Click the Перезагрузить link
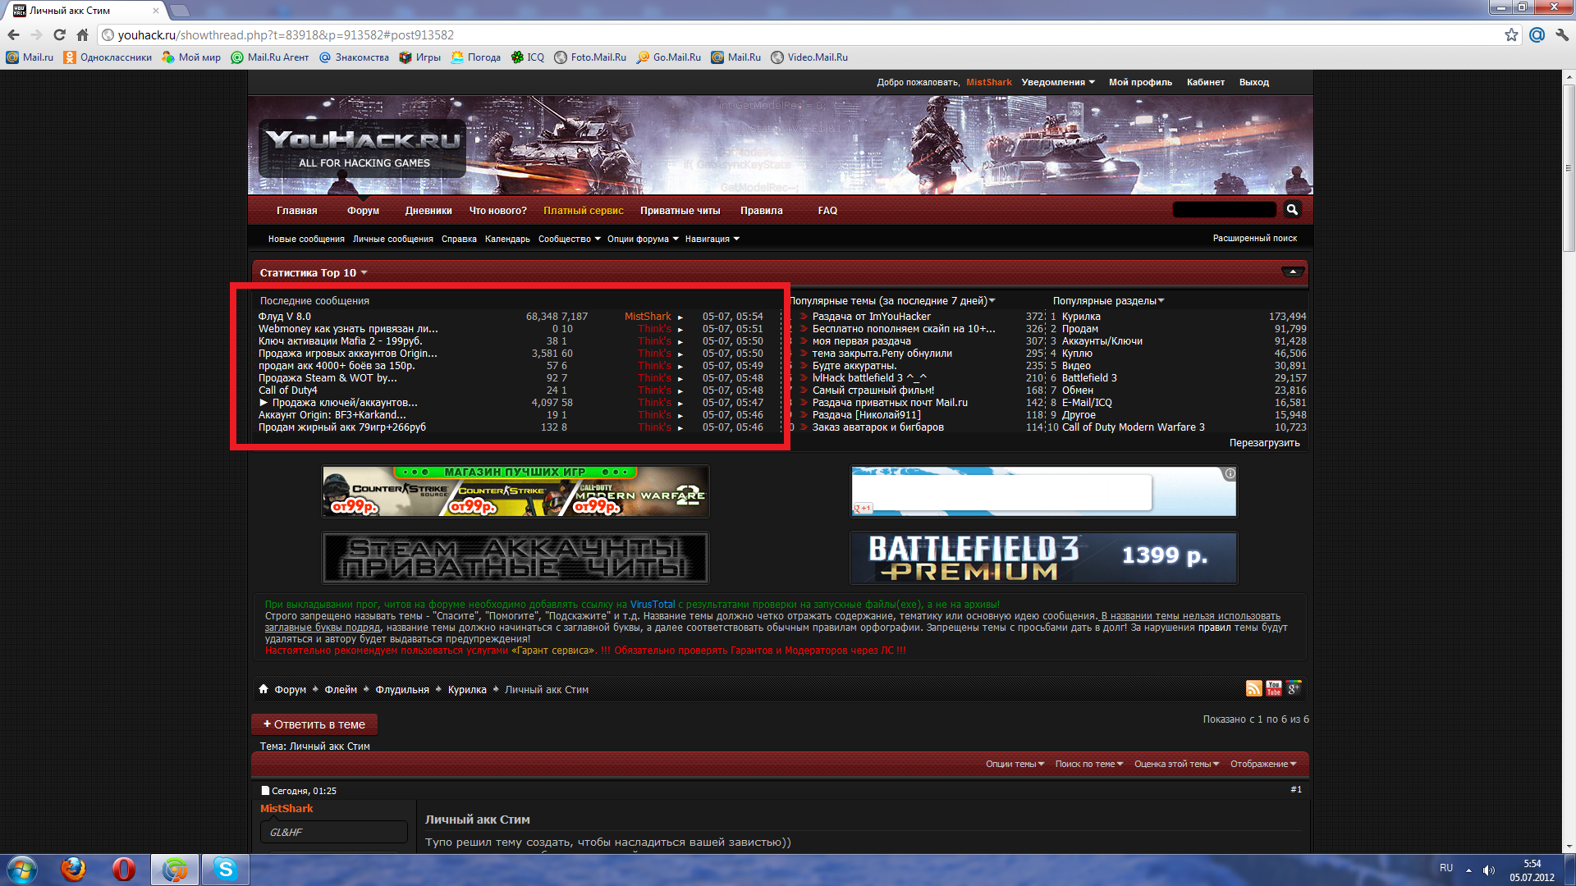 [1264, 443]
